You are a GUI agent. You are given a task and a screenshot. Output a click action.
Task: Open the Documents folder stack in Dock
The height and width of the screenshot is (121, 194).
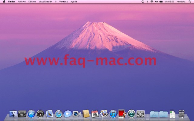[x=163, y=114]
